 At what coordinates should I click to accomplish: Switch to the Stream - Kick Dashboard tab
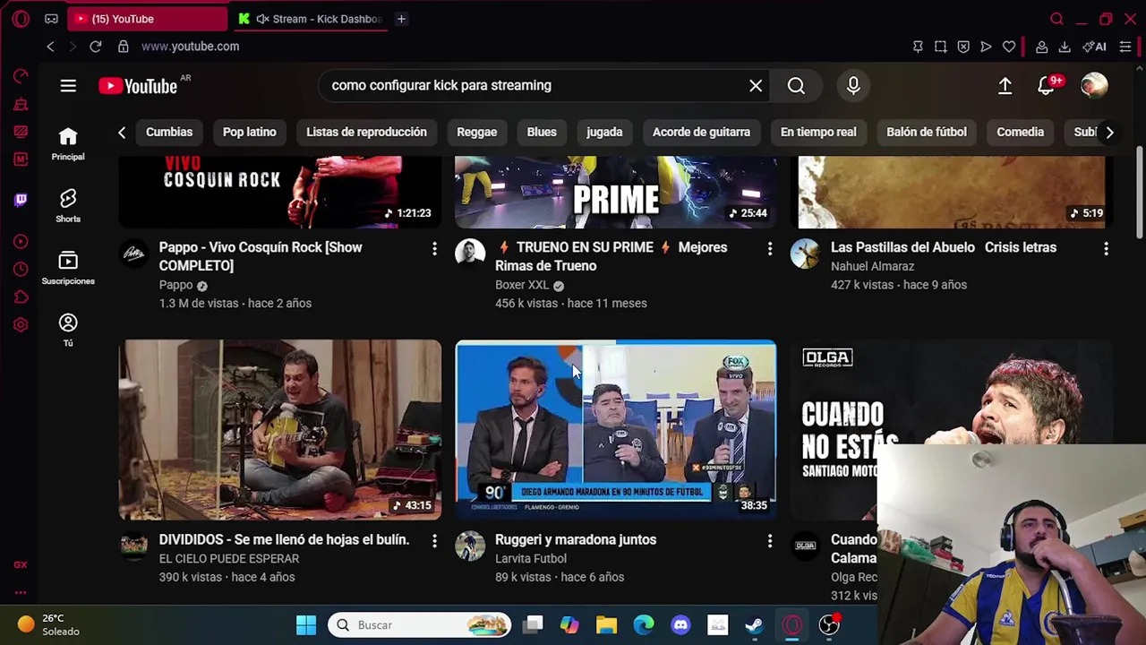[x=310, y=19]
